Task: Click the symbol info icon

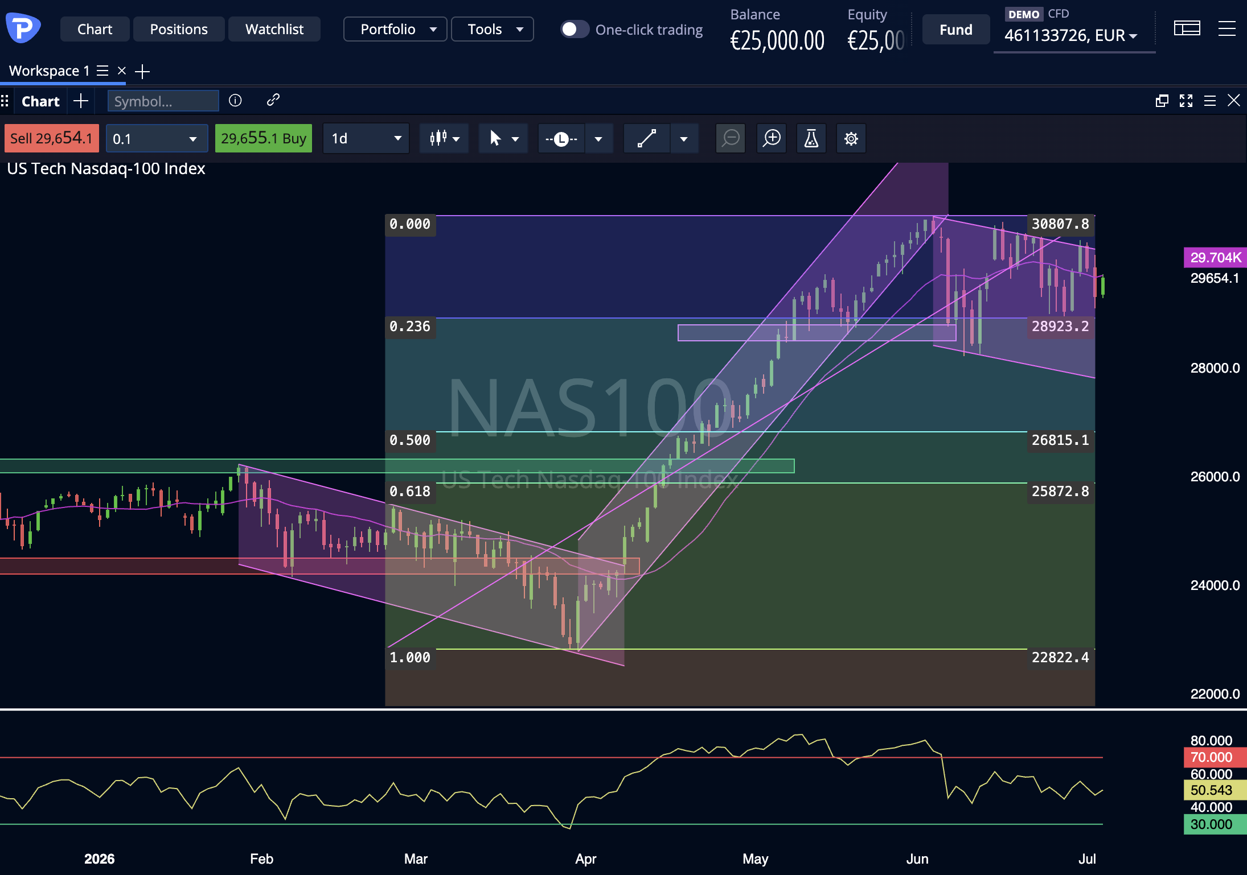Action: [235, 100]
